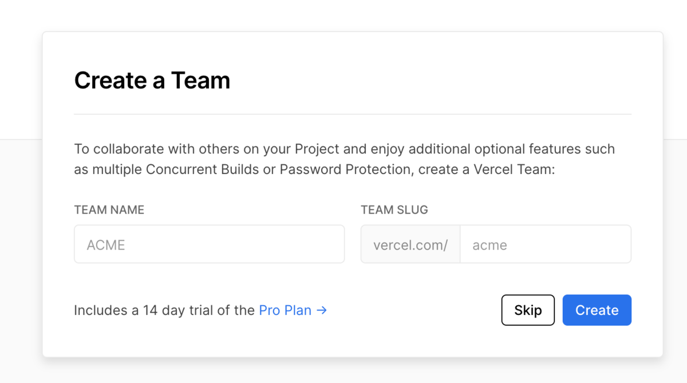Click the divider line under the heading

click(x=352, y=114)
